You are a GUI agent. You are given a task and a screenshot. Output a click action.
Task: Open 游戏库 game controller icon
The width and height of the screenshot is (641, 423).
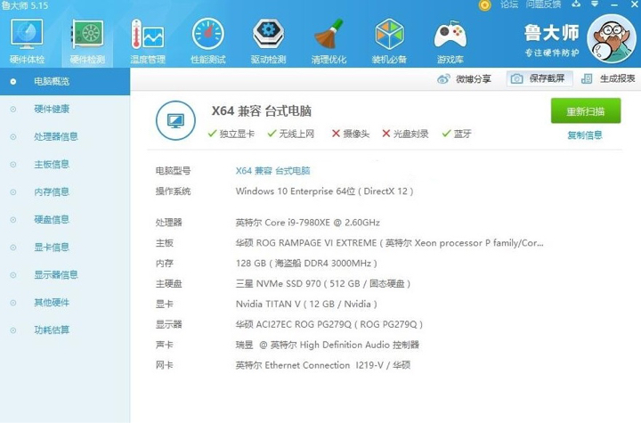point(450,41)
